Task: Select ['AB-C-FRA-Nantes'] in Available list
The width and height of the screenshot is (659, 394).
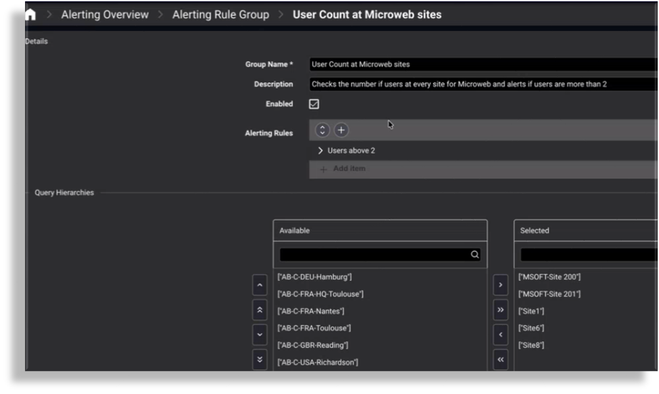Action: click(x=310, y=311)
